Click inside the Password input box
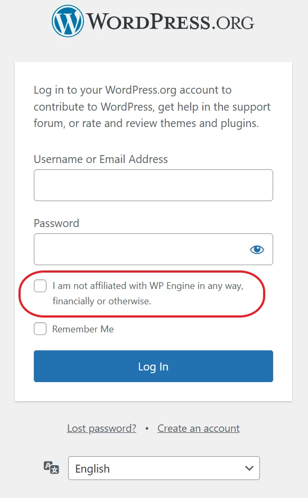Image resolution: width=308 pixels, height=498 pixels. (143, 249)
